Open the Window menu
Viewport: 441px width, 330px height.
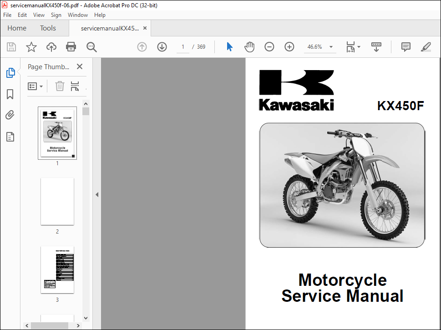tap(78, 15)
